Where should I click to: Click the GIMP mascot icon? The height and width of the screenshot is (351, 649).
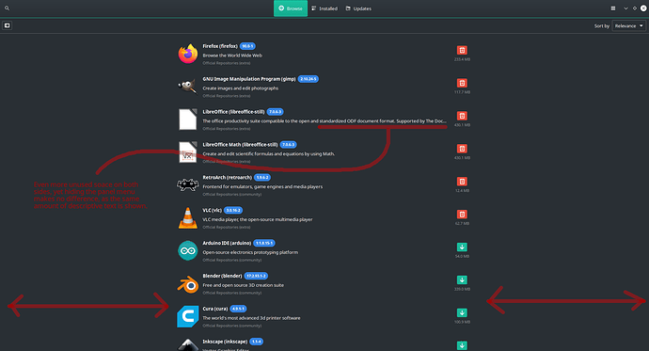[x=188, y=87]
